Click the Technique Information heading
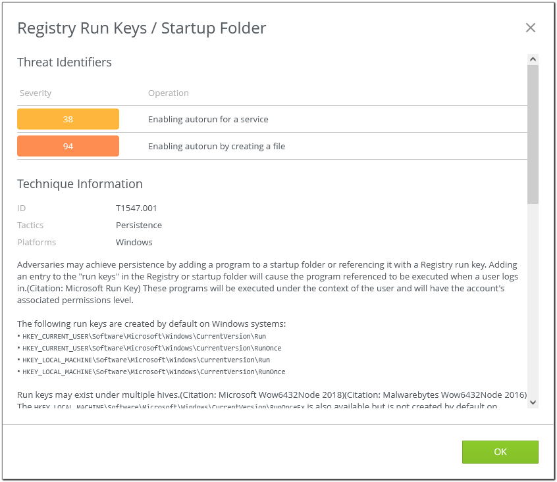The height and width of the screenshot is (482, 557). coord(80,184)
